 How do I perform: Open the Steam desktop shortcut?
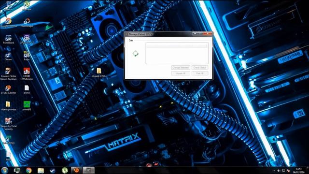pos(8,56)
